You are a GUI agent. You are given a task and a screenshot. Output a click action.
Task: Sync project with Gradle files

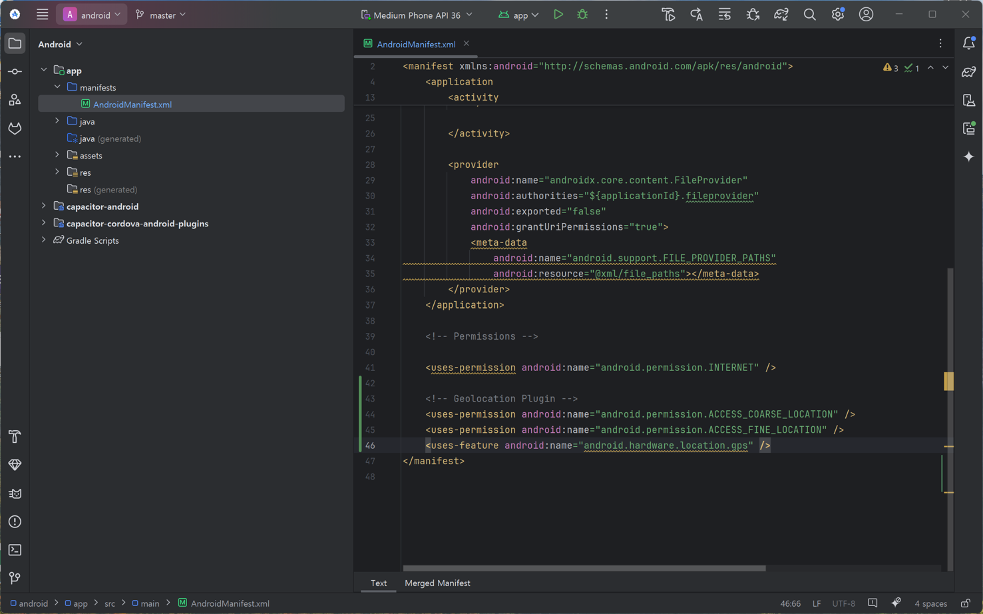click(x=781, y=15)
